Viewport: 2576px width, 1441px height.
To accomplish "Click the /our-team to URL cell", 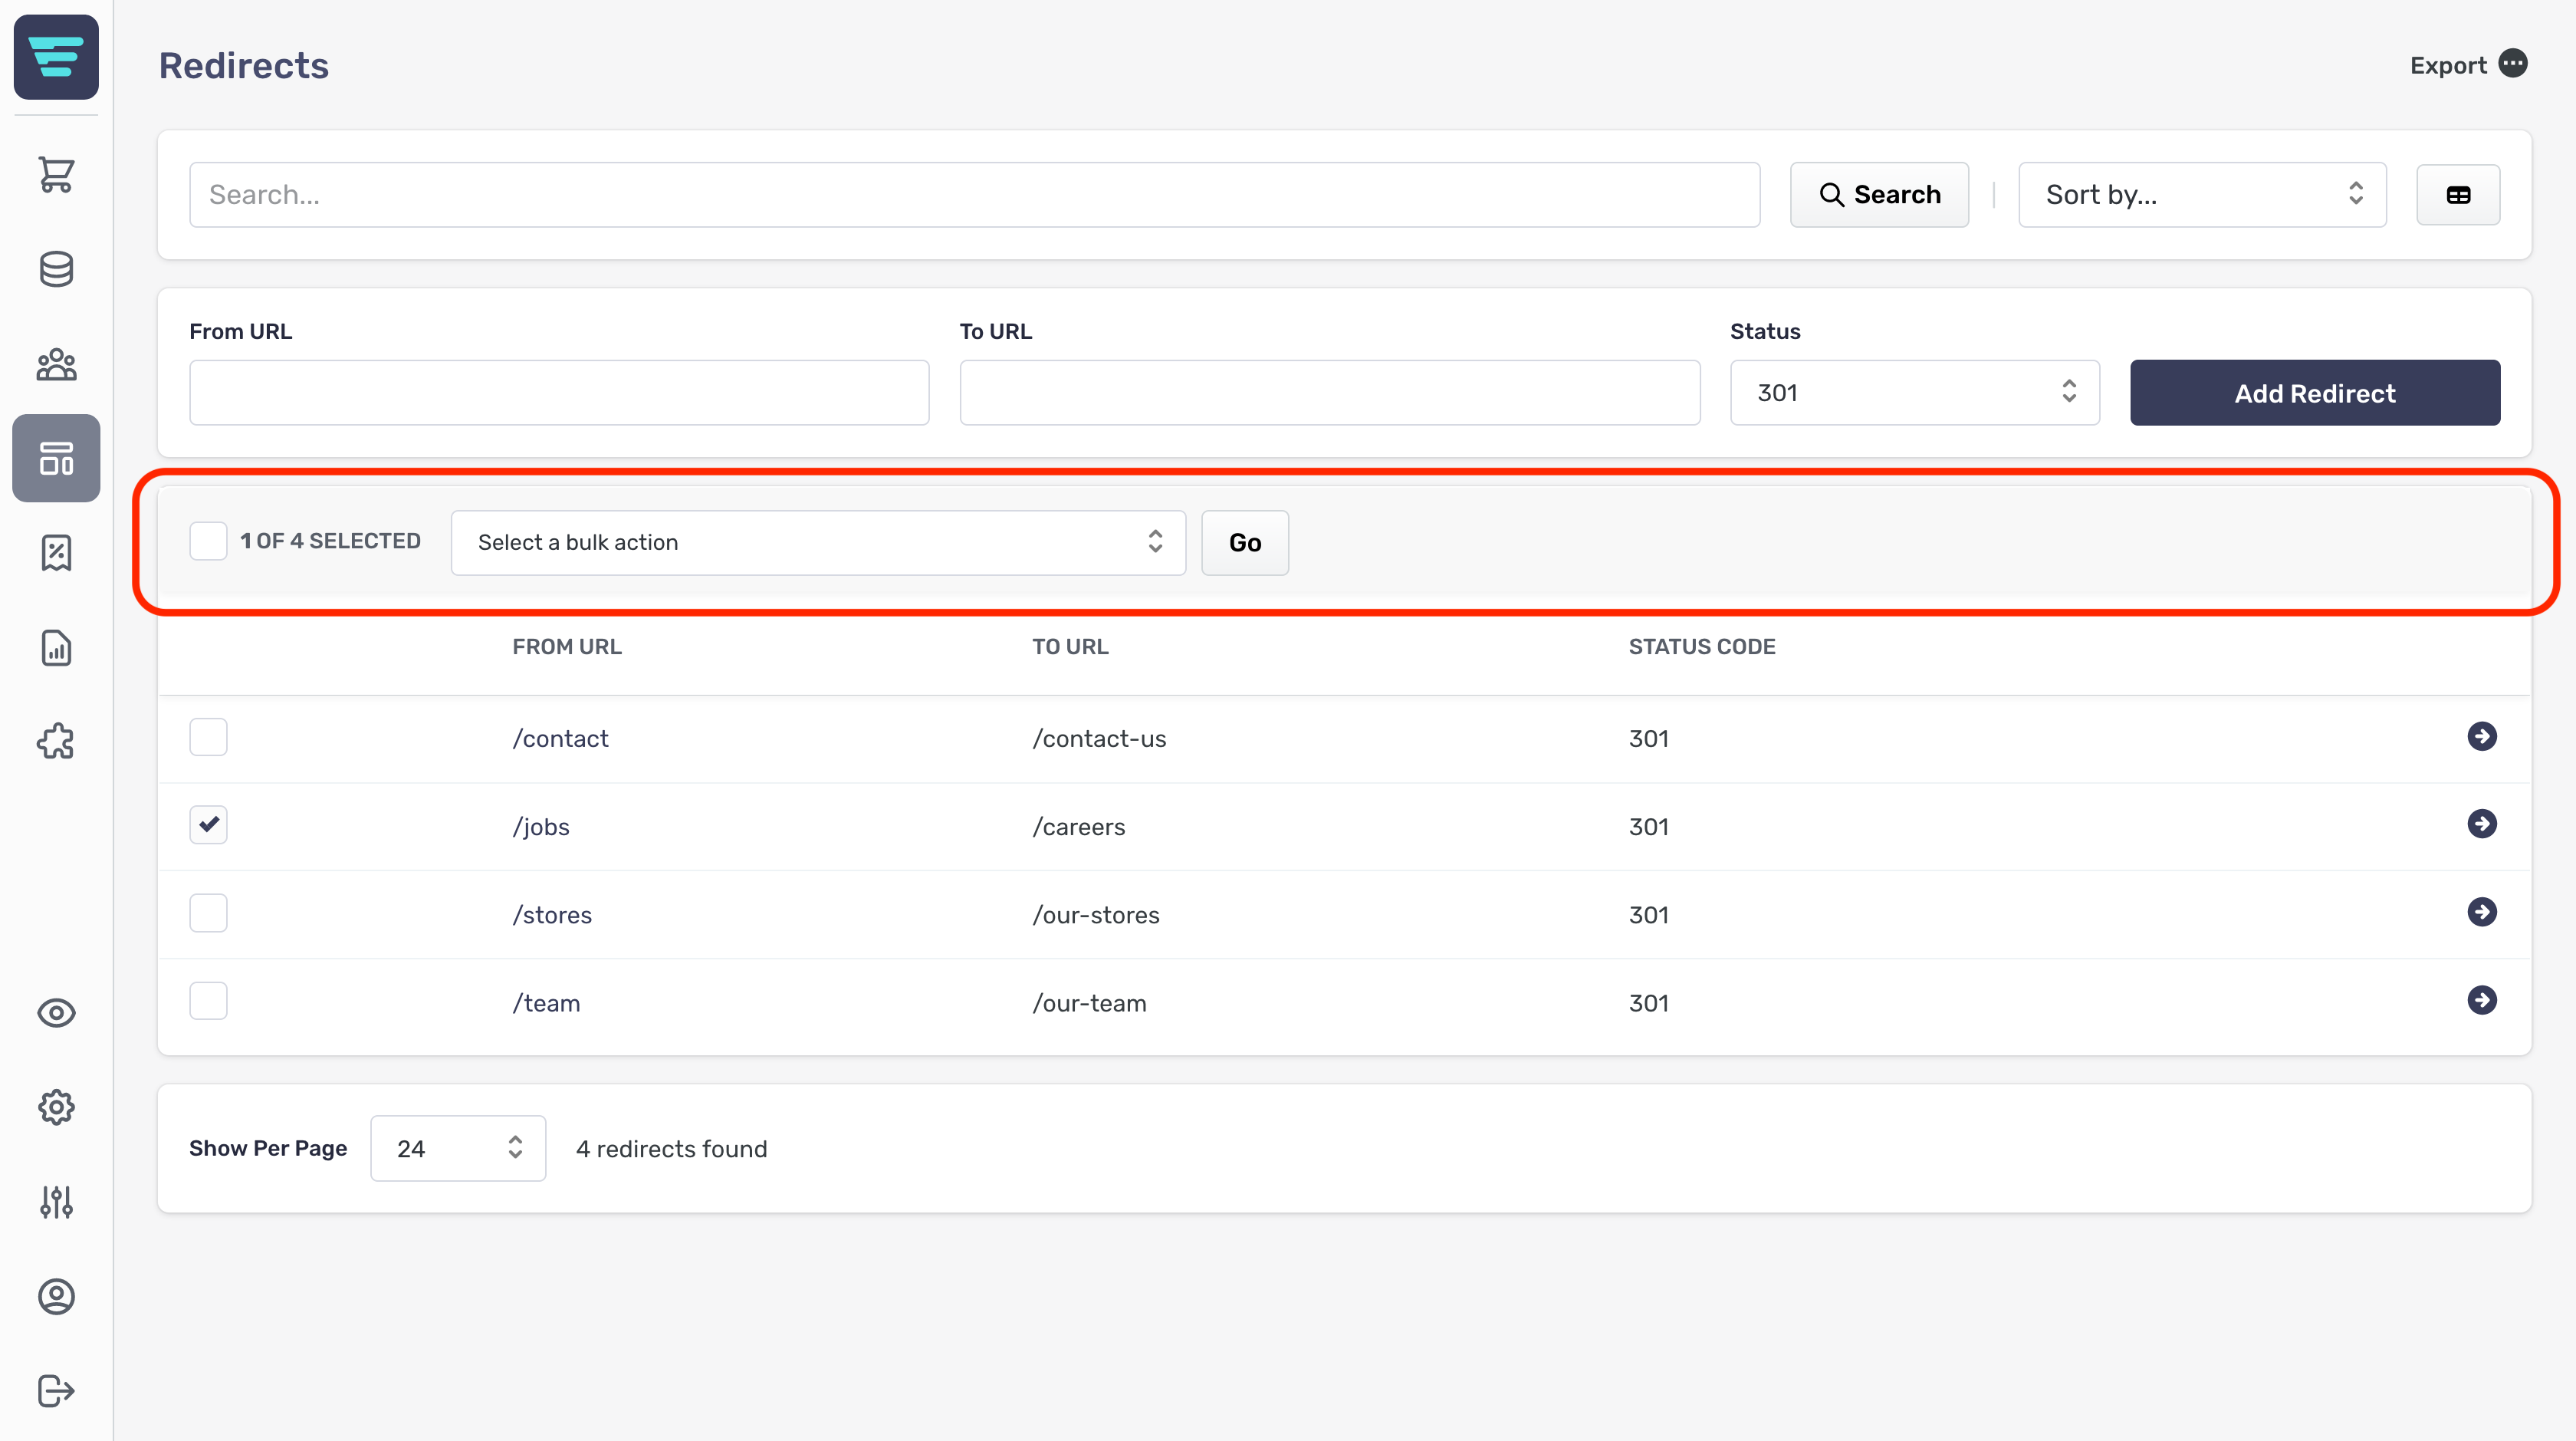I will coord(1089,1003).
